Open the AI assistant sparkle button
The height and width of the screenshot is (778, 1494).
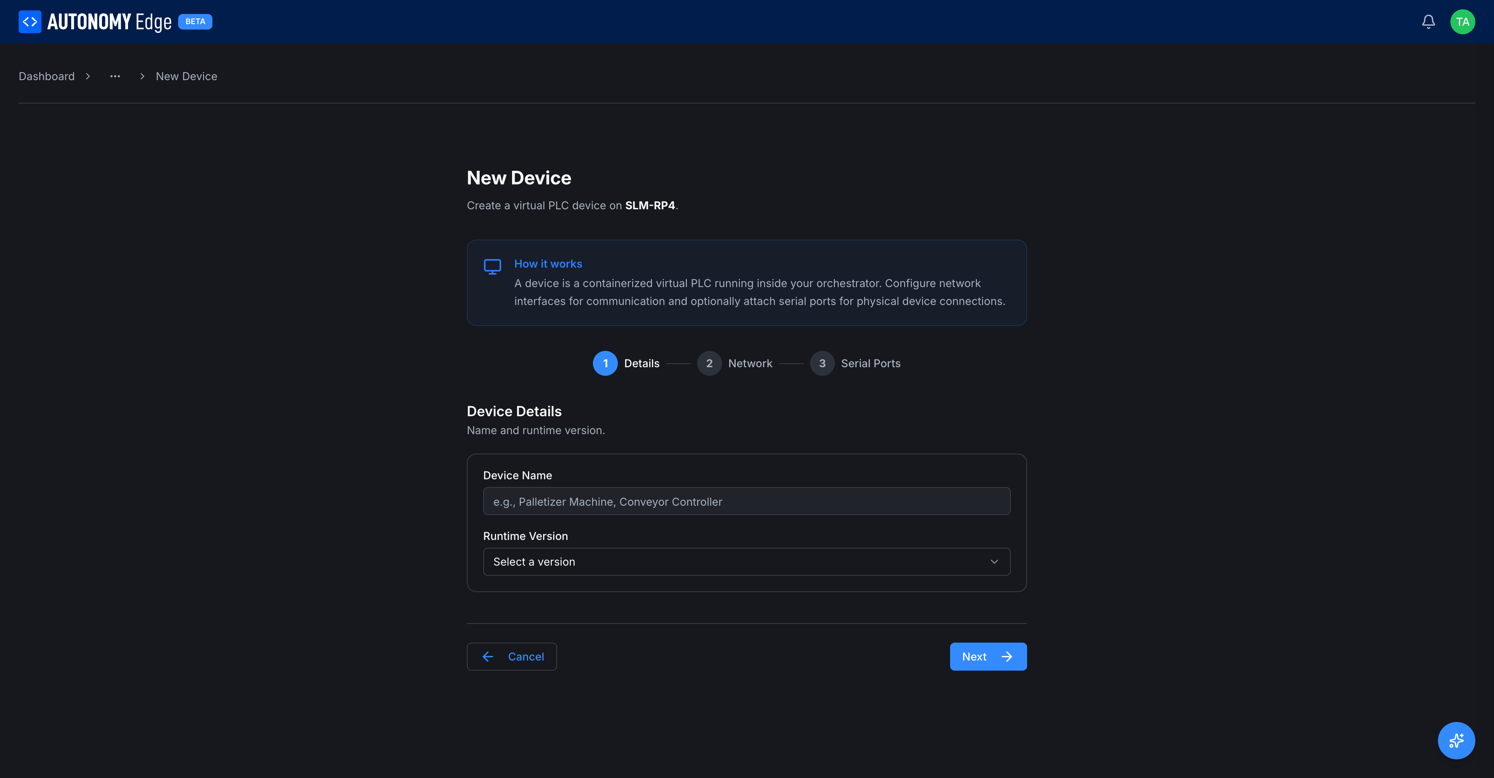pos(1456,740)
